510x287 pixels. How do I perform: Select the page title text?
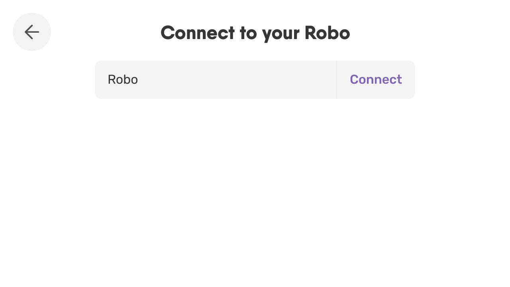255,33
